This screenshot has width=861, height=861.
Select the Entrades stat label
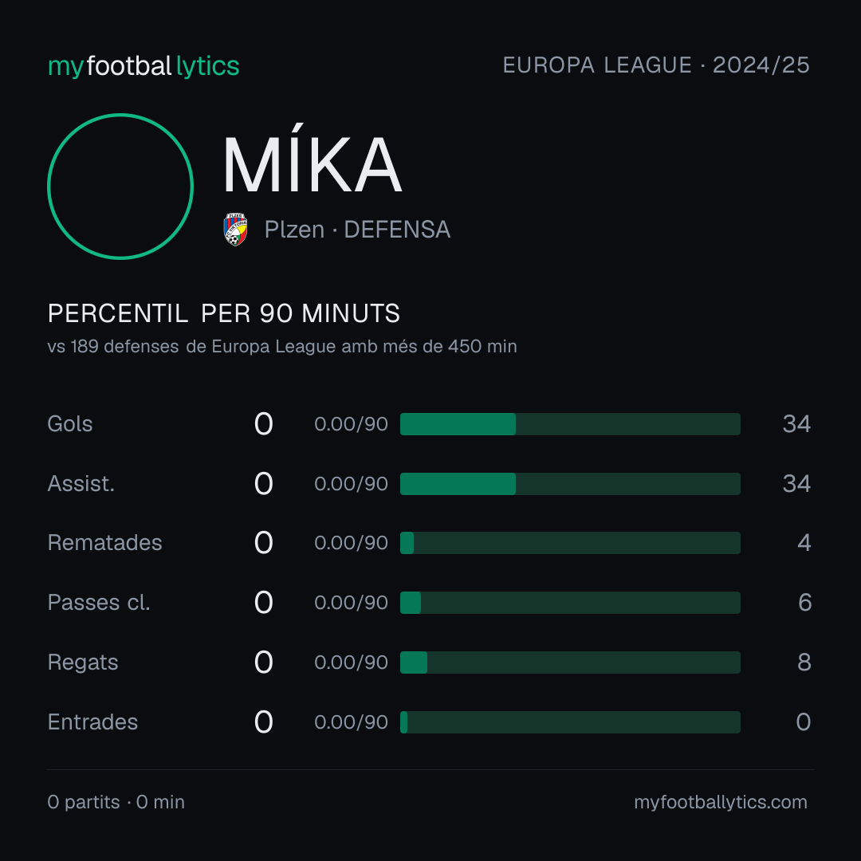92,722
